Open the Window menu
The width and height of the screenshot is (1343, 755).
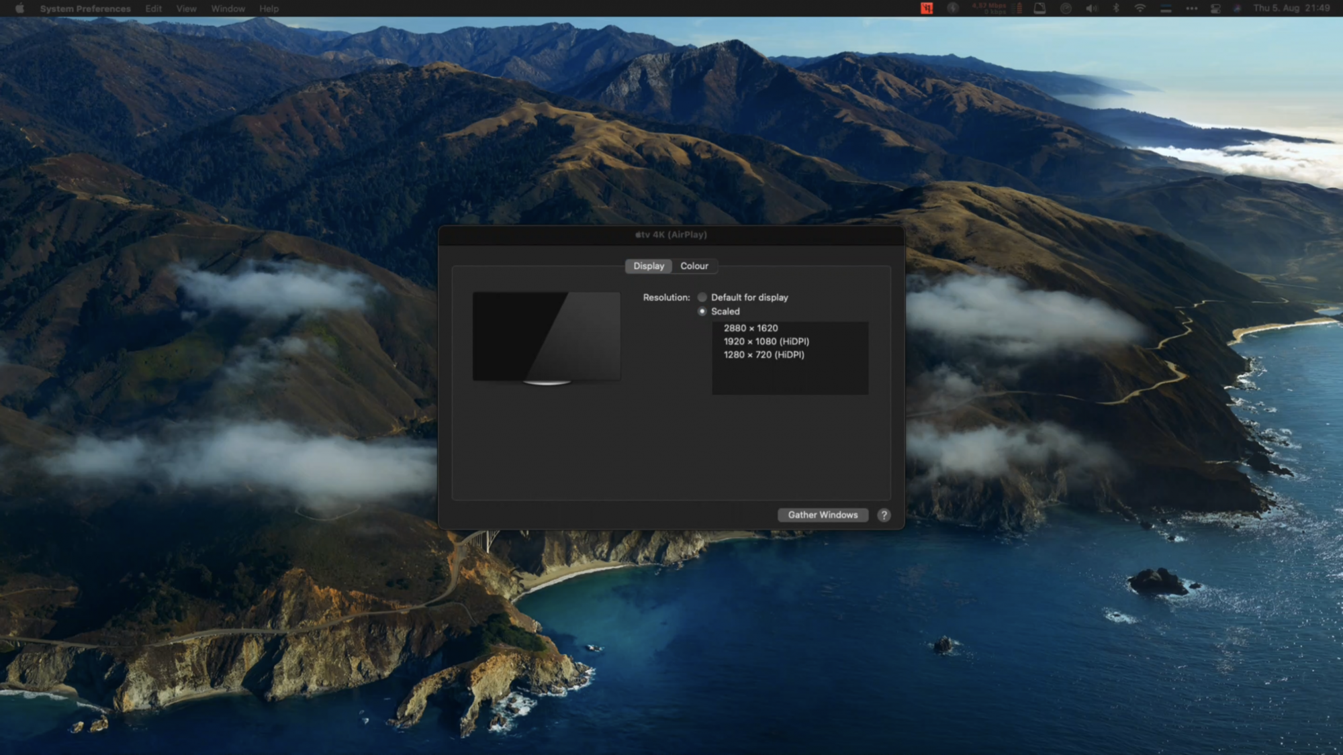[228, 9]
